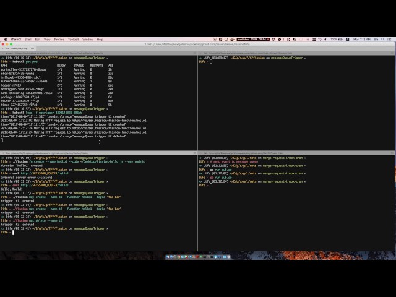Click the timer-3274157758 pod row
The width and height of the screenshot is (396, 297).
pyautogui.click(x=57, y=105)
